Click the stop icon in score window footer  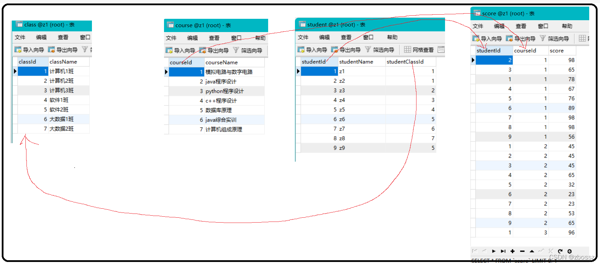point(569,251)
